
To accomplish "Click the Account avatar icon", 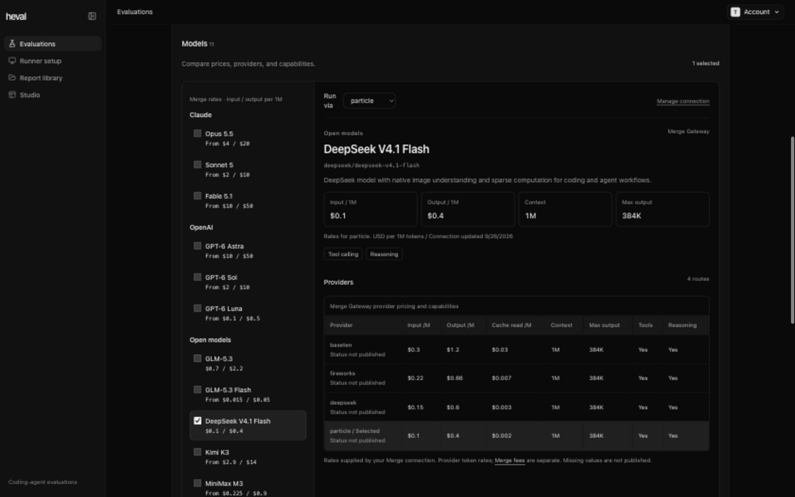I will point(735,12).
